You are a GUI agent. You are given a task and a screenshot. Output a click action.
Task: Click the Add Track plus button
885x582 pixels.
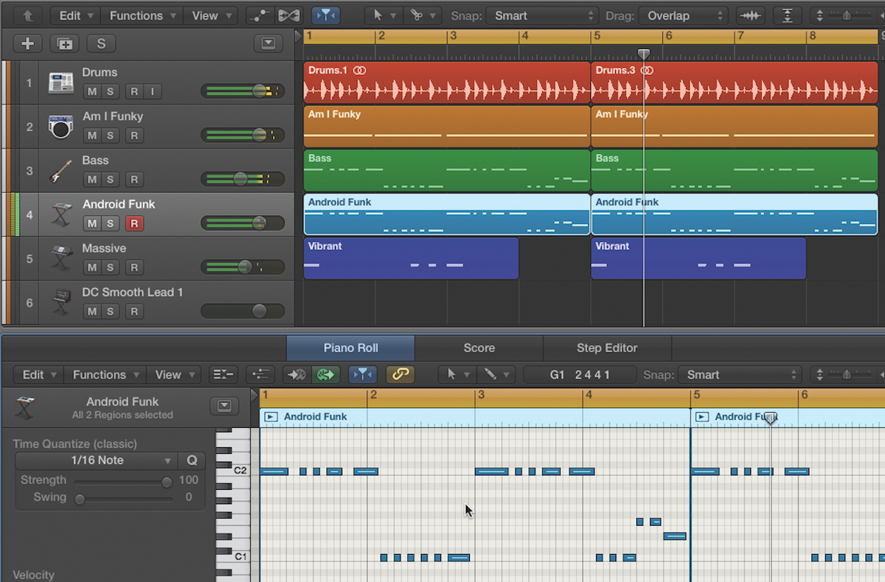27,43
